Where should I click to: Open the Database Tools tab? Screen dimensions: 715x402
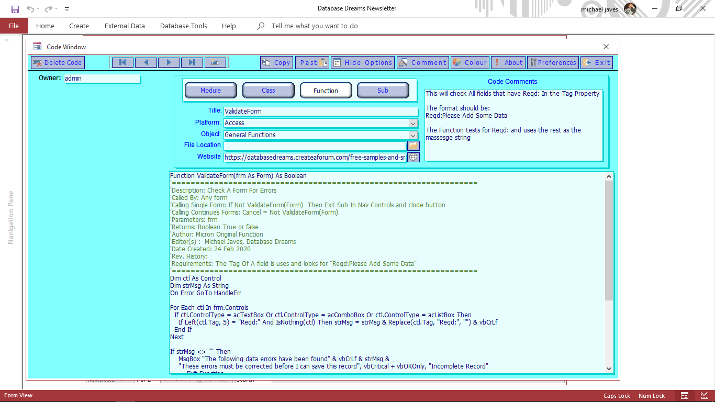(184, 26)
